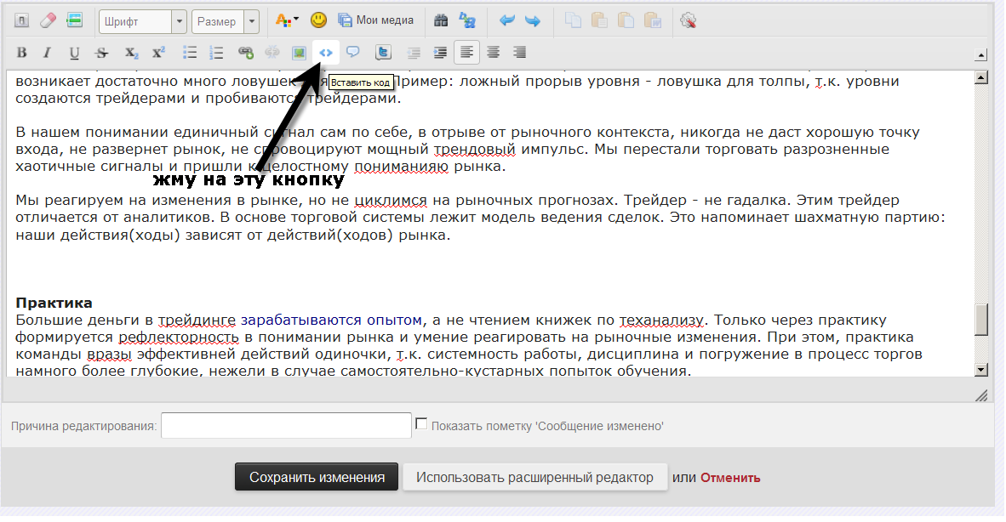The height and width of the screenshot is (522, 1006).
Task: Click the quote speech bubble icon
Action: pos(353,53)
